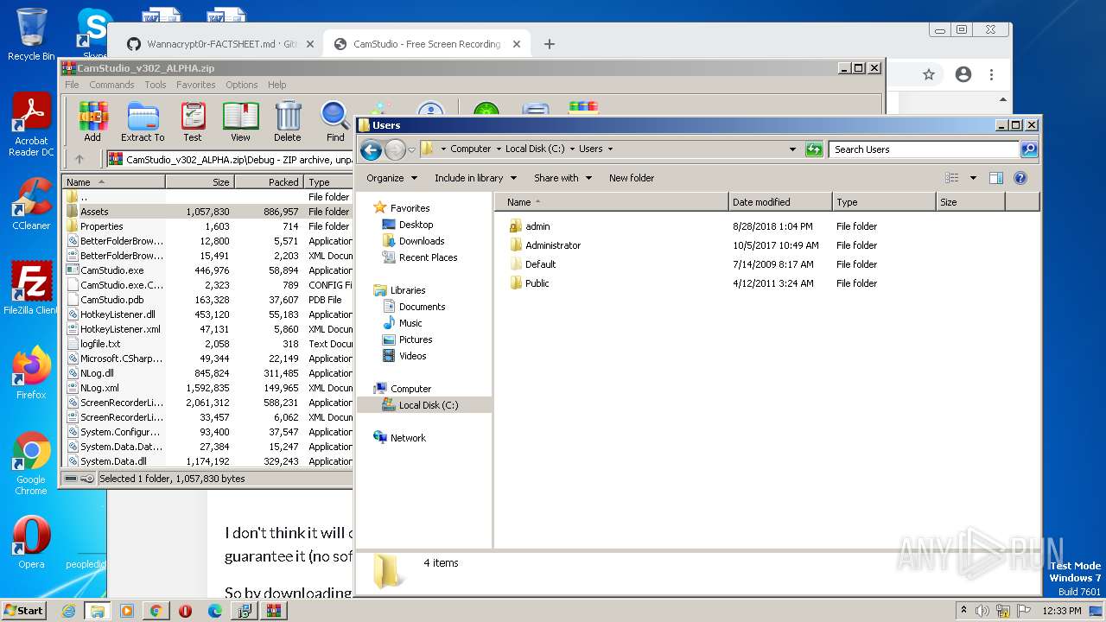Sort Explorer list by Type column

885,202
